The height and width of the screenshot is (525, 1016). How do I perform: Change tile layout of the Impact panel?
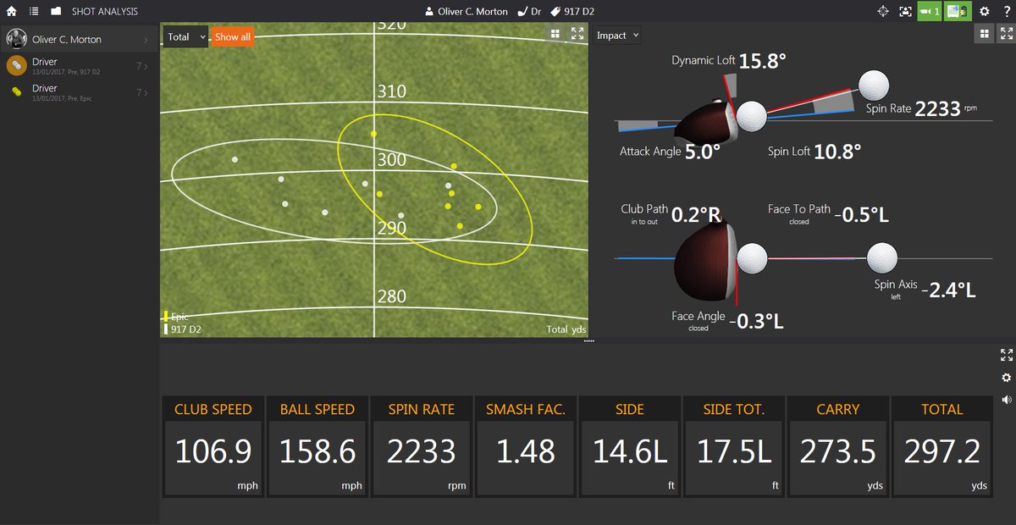(x=985, y=34)
